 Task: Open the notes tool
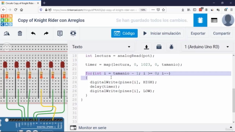60,33
